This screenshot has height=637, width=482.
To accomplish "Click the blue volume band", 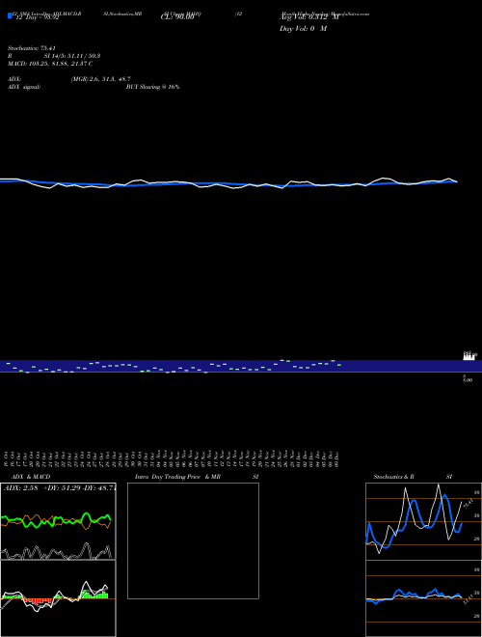I will tap(241, 366).
